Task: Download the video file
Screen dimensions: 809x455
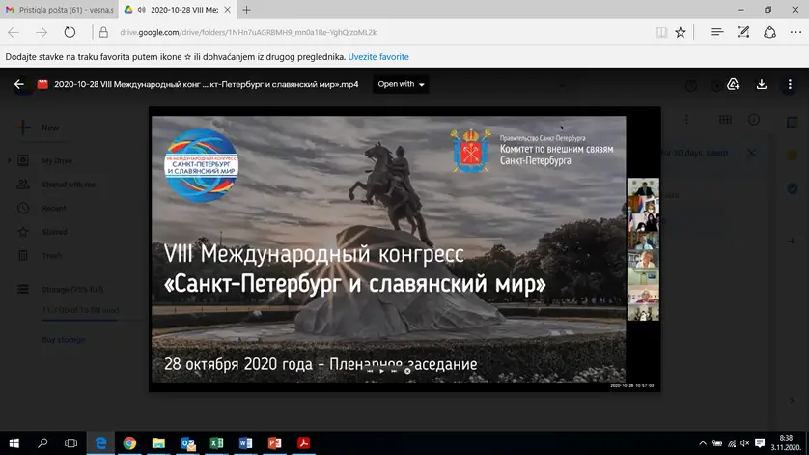Action: (x=762, y=84)
